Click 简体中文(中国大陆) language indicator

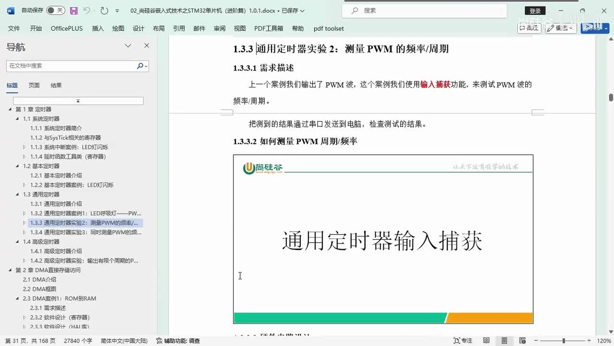point(124,341)
